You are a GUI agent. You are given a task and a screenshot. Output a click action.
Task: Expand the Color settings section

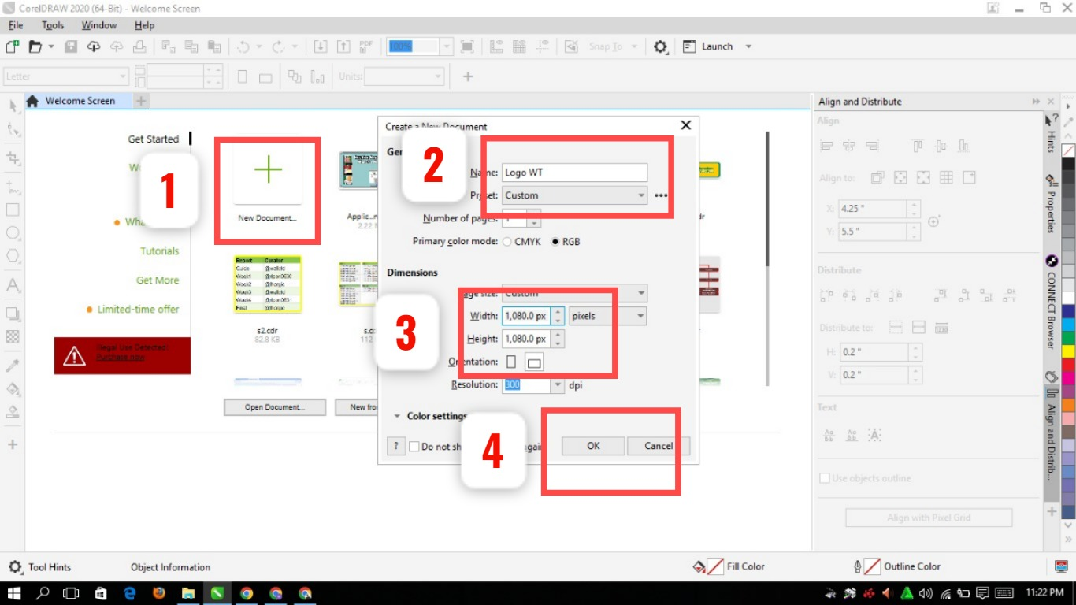click(398, 416)
